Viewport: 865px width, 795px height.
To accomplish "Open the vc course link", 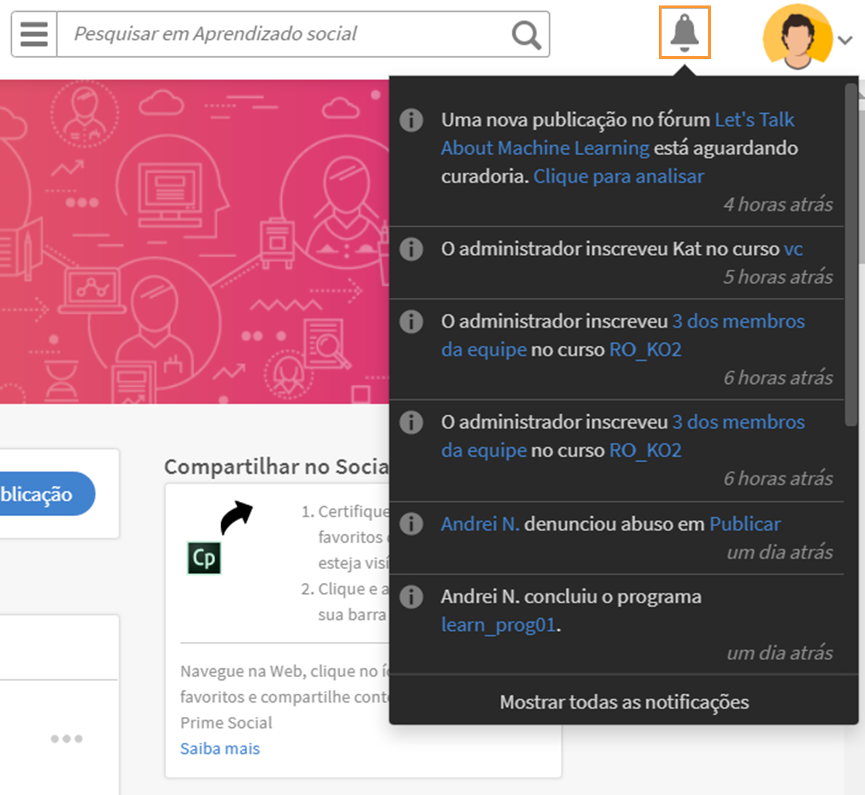I will click(793, 249).
